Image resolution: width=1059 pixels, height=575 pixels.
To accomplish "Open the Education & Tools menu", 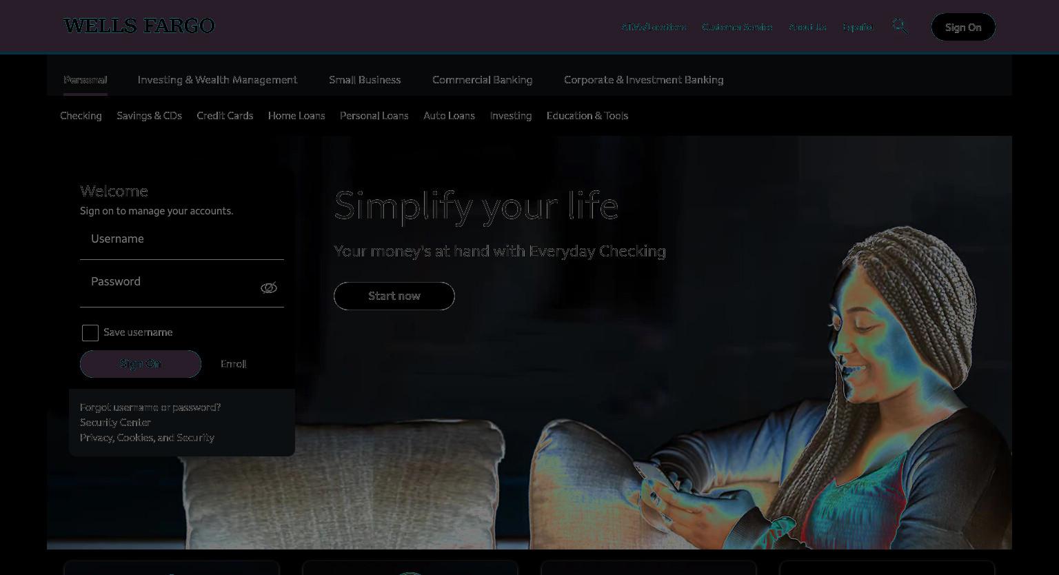I will (587, 116).
